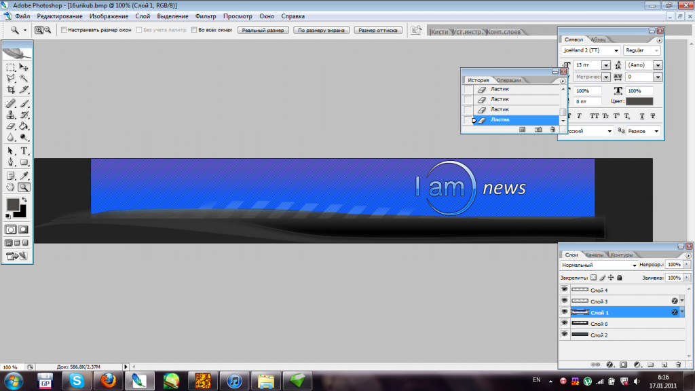Toggle Strikethrough text style

(653, 116)
